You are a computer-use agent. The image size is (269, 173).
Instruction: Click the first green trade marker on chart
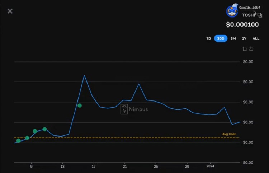pos(19,140)
